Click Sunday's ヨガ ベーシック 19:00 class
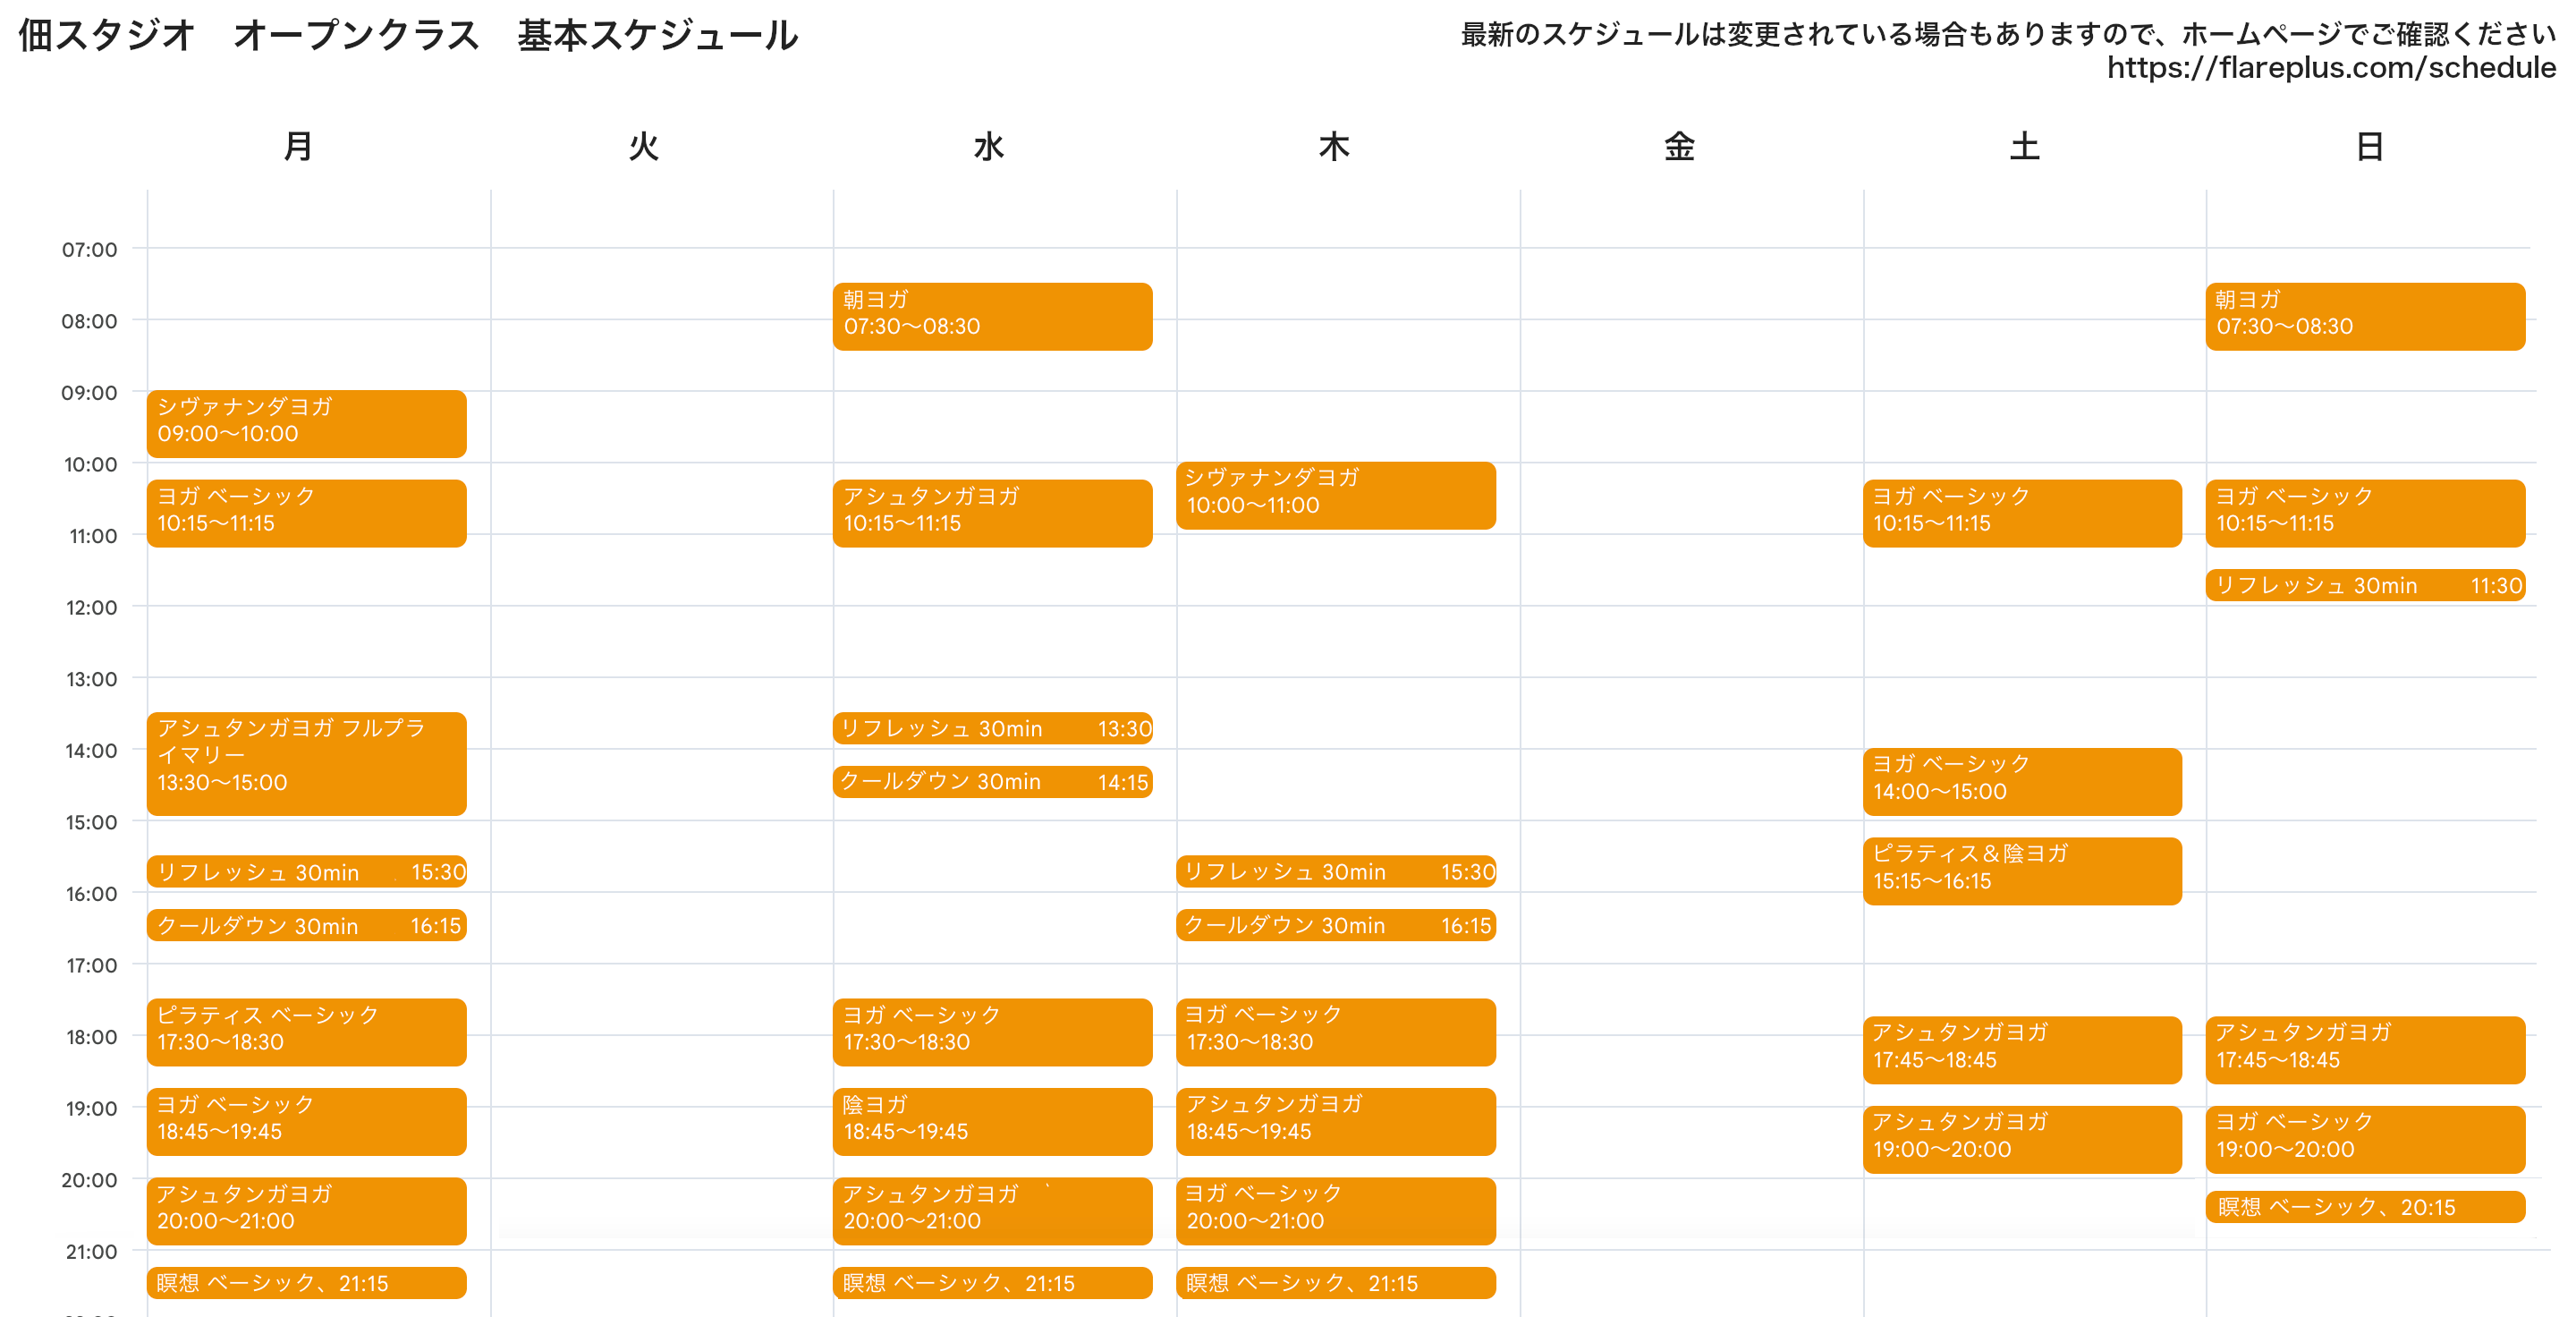This screenshot has height=1317, width=2576. [x=2365, y=1139]
